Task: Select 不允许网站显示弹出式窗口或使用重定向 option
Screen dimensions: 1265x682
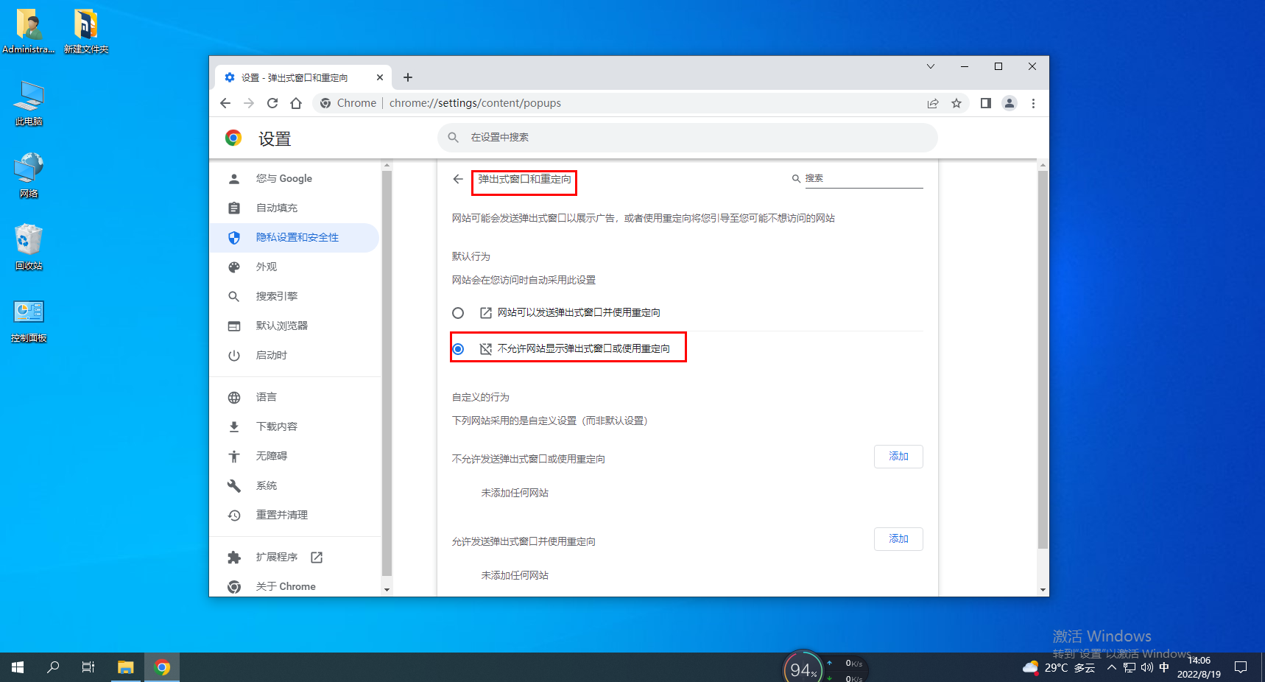Action: 459,348
